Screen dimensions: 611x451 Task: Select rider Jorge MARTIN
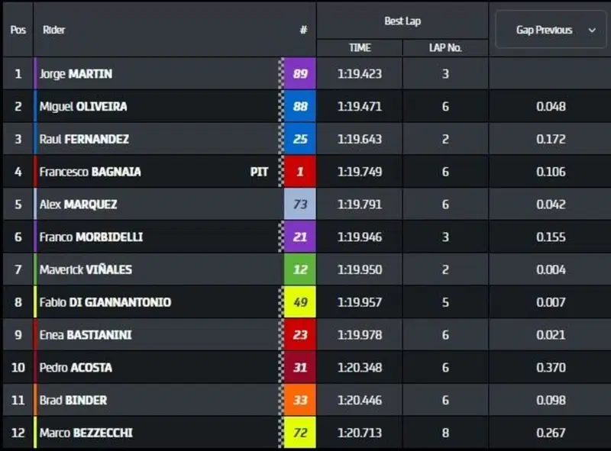point(76,73)
